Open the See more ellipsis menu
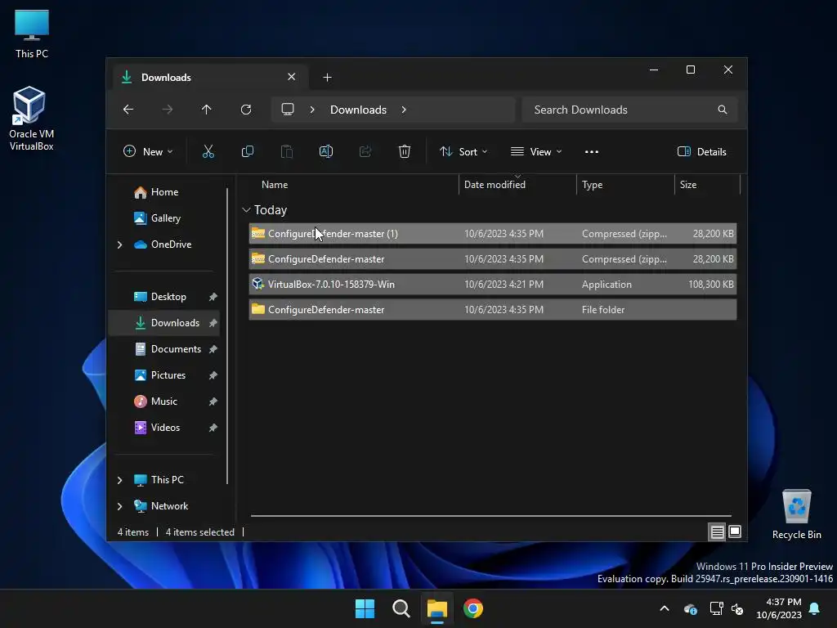 tap(592, 151)
